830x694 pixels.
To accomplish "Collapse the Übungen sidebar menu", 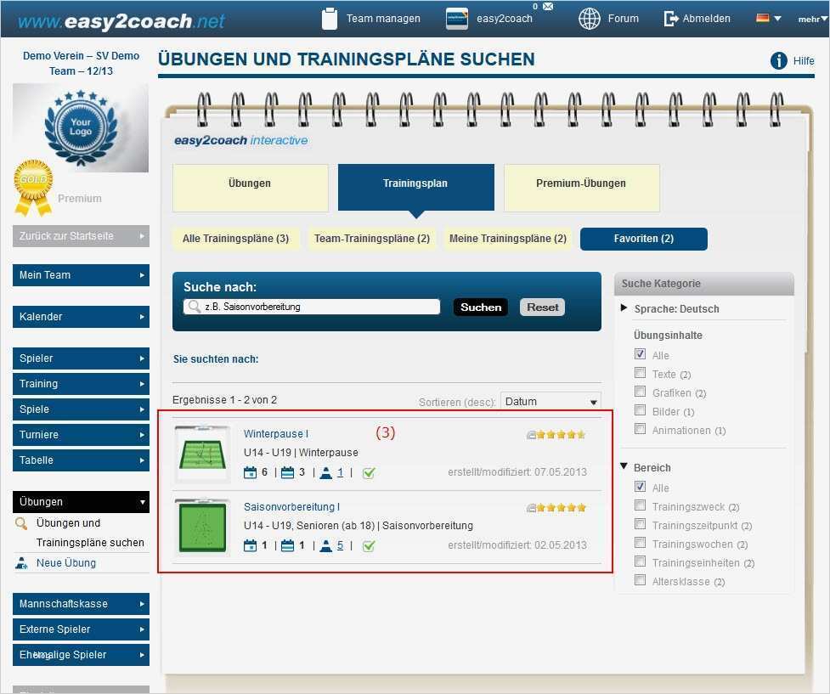I will click(81, 502).
